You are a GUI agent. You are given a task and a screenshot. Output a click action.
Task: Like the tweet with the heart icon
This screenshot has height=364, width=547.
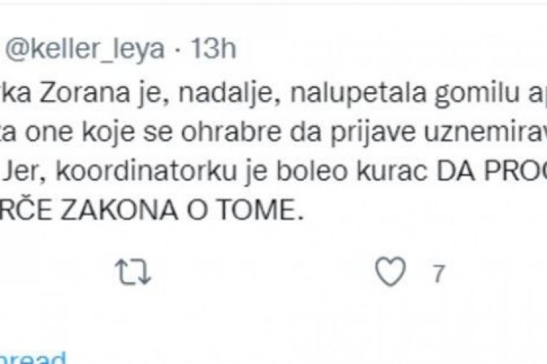tap(395, 271)
